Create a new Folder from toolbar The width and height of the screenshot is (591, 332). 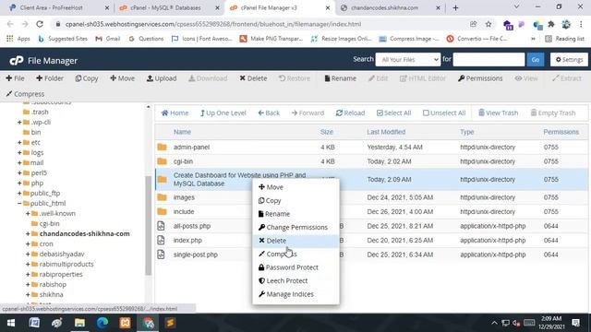(50, 78)
